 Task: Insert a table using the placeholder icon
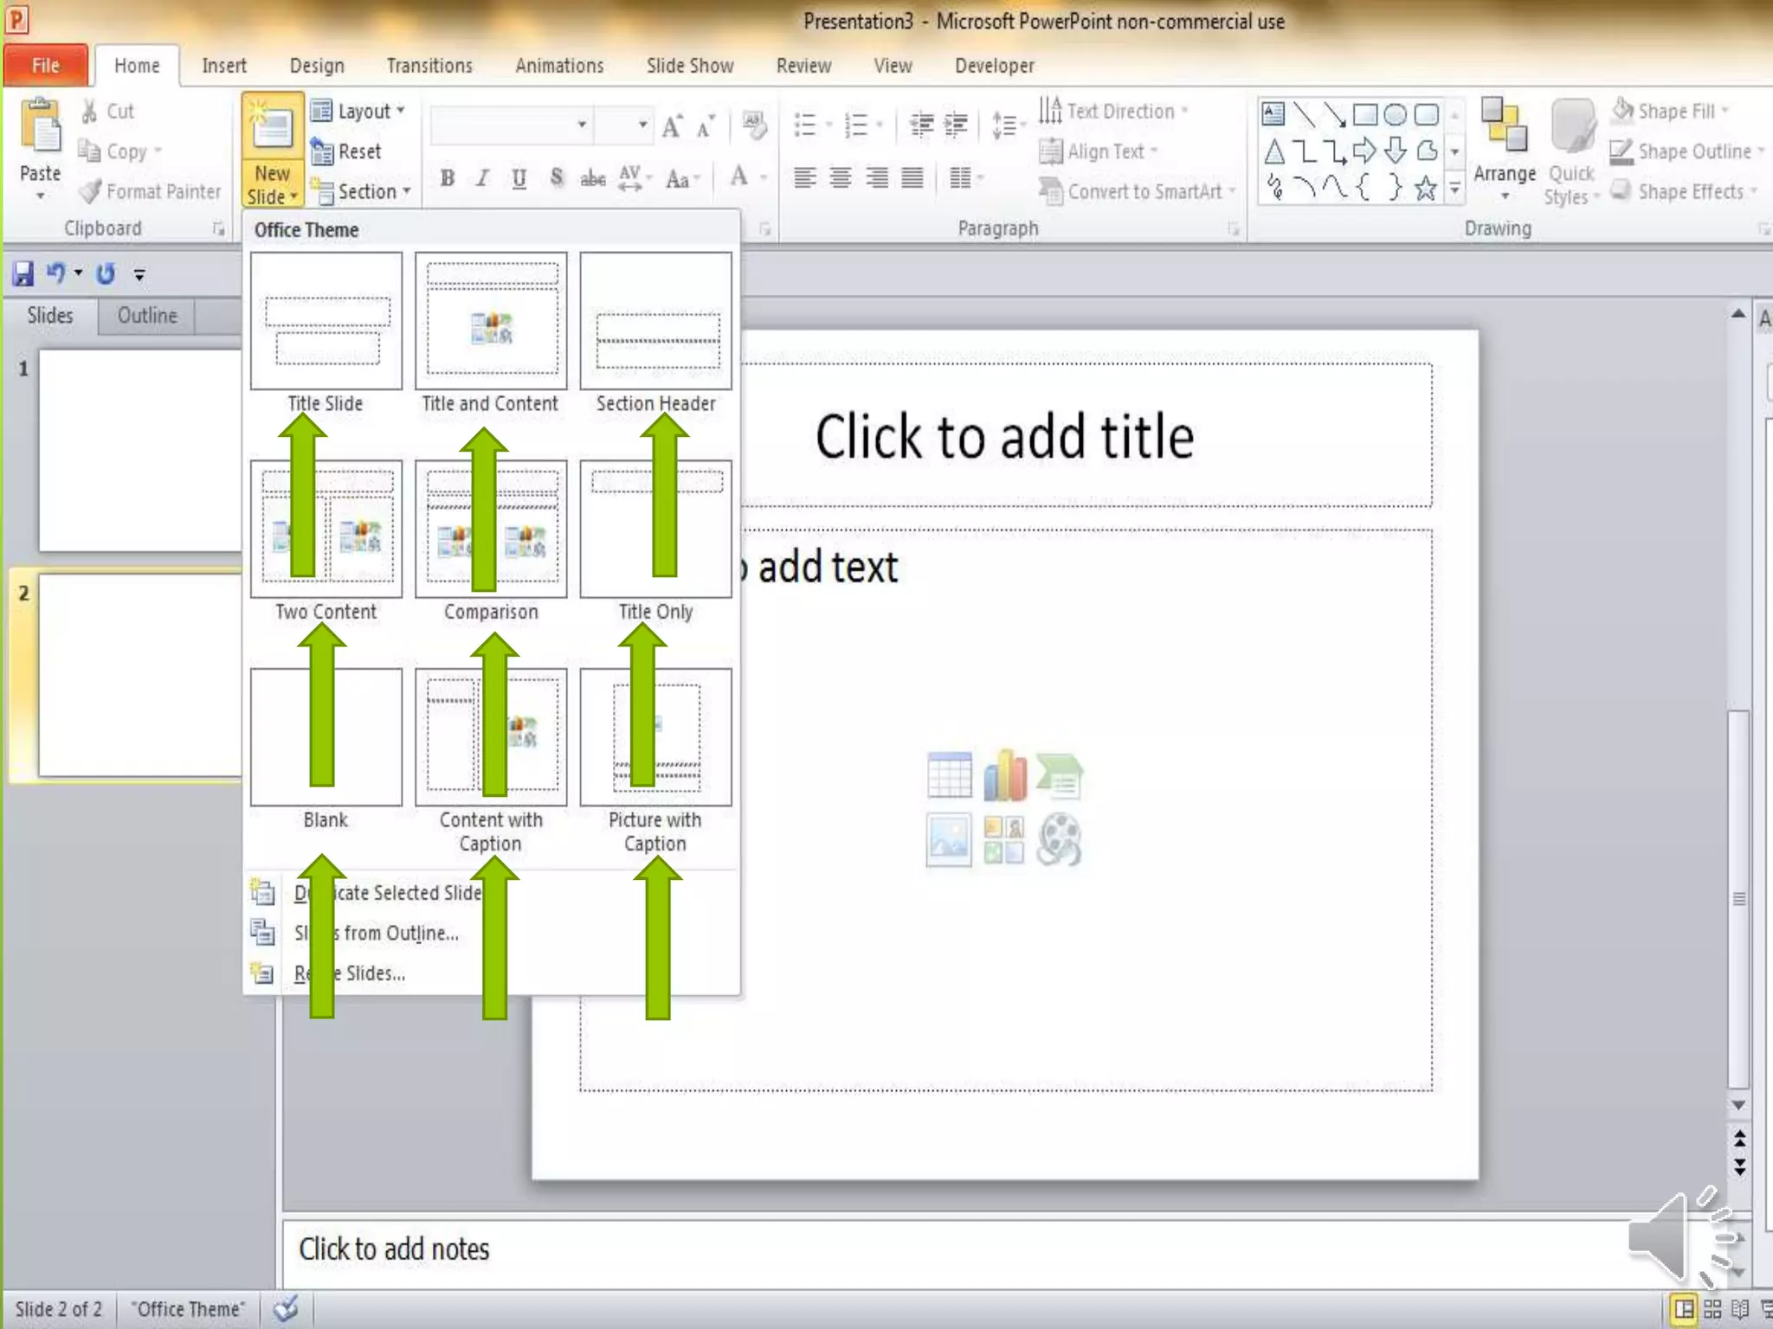pyautogui.click(x=949, y=775)
